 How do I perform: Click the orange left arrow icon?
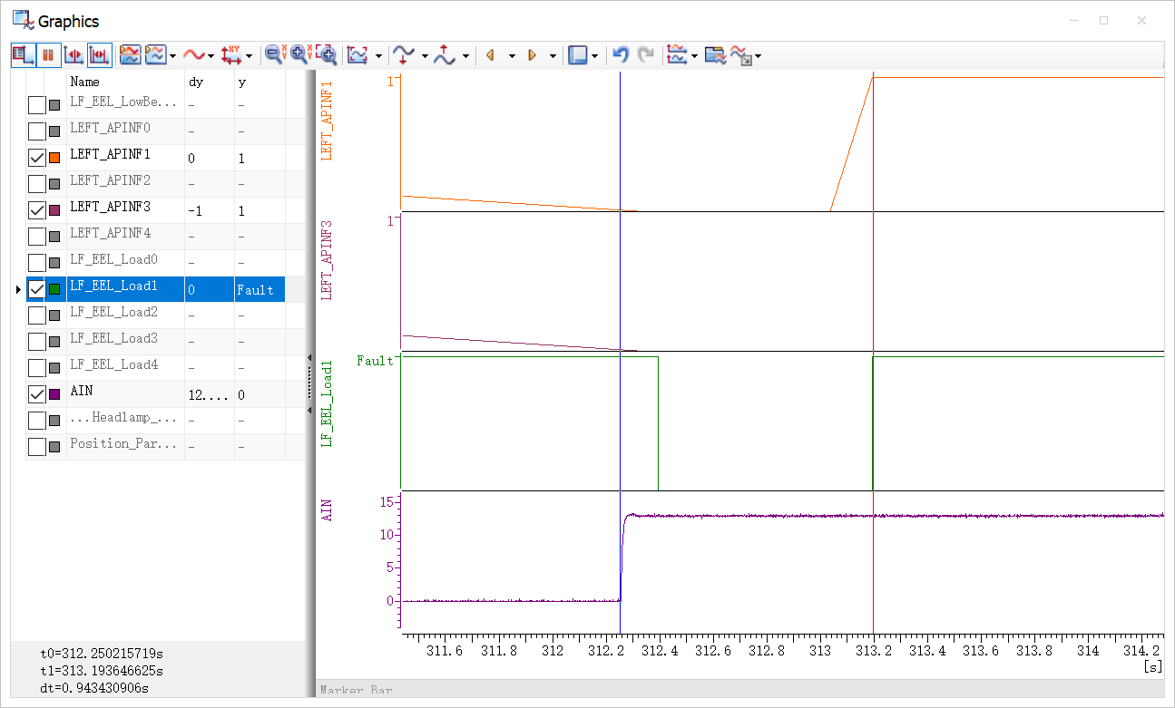[x=490, y=55]
